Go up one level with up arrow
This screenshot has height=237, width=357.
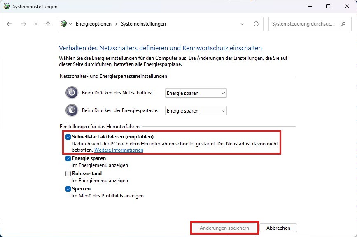(x=48, y=24)
